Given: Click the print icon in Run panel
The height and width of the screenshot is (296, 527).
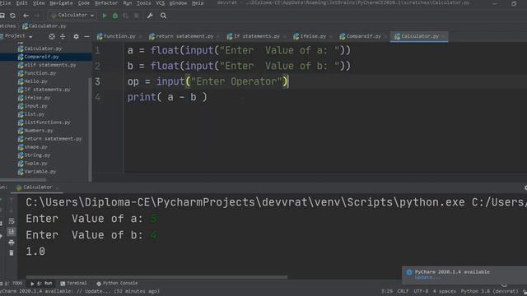Looking at the screenshot, I should (x=11, y=243).
